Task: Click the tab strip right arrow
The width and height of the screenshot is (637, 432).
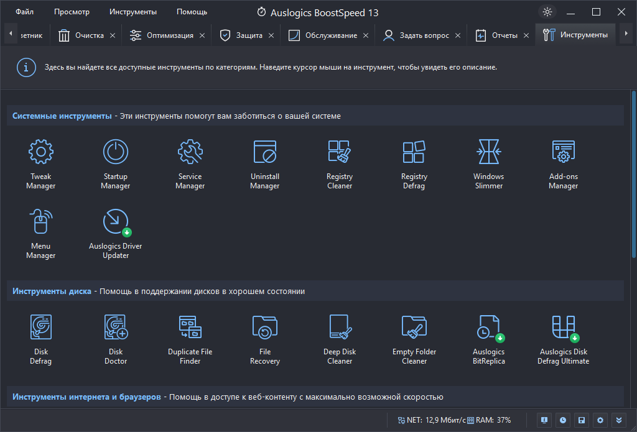Action: 626,34
